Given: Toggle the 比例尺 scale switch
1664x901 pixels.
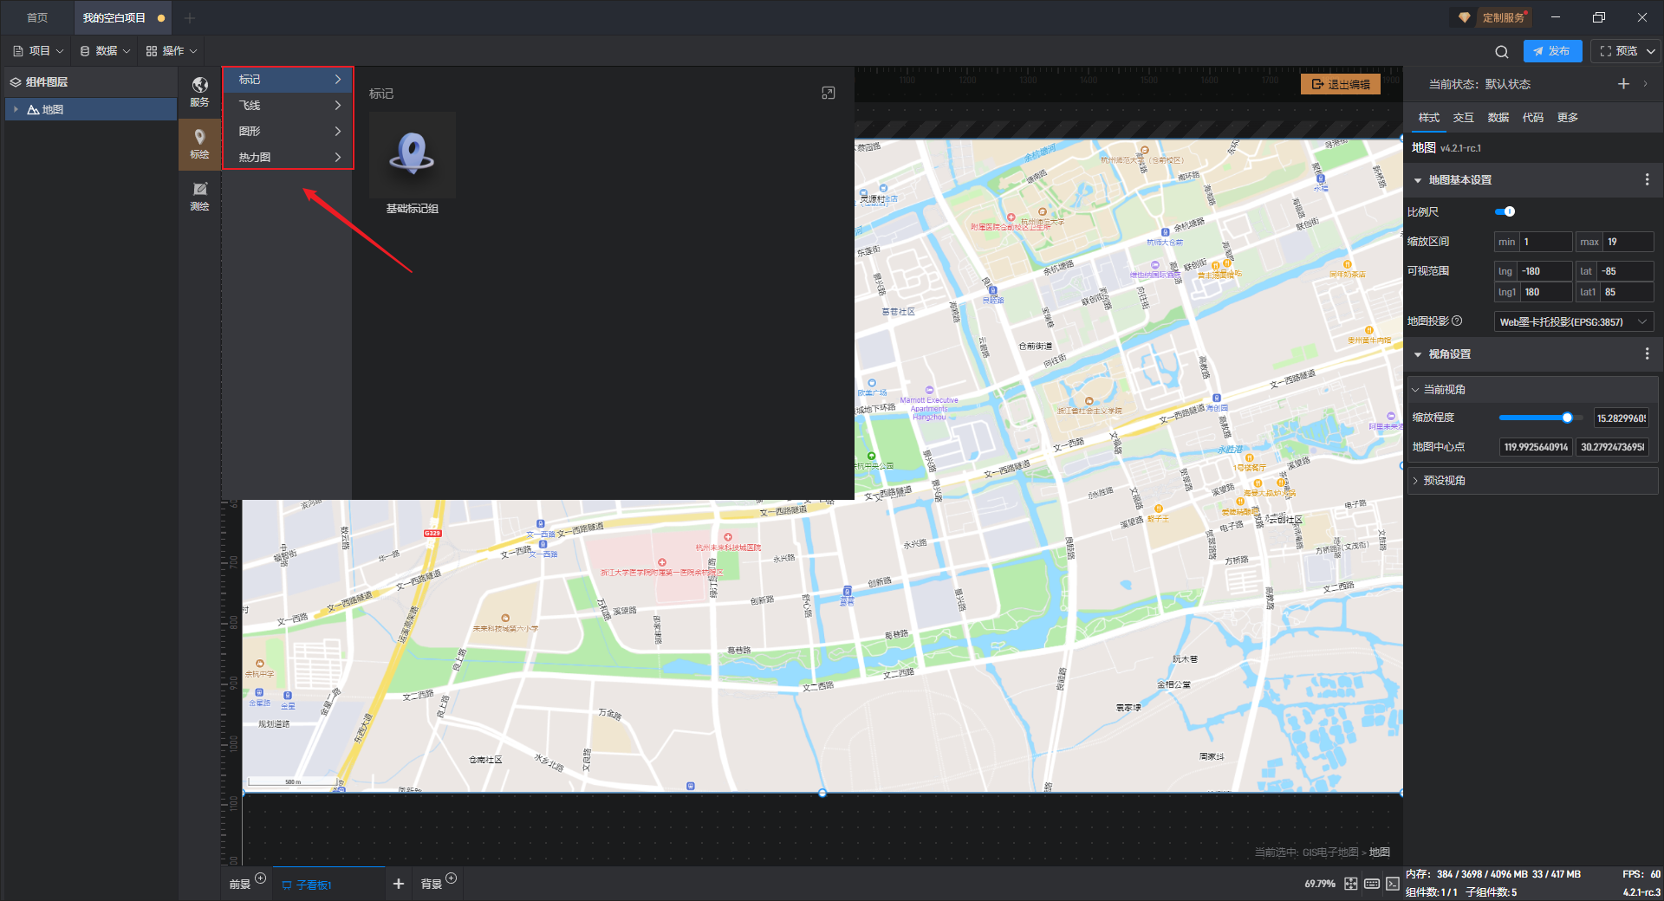Looking at the screenshot, I should coord(1505,211).
